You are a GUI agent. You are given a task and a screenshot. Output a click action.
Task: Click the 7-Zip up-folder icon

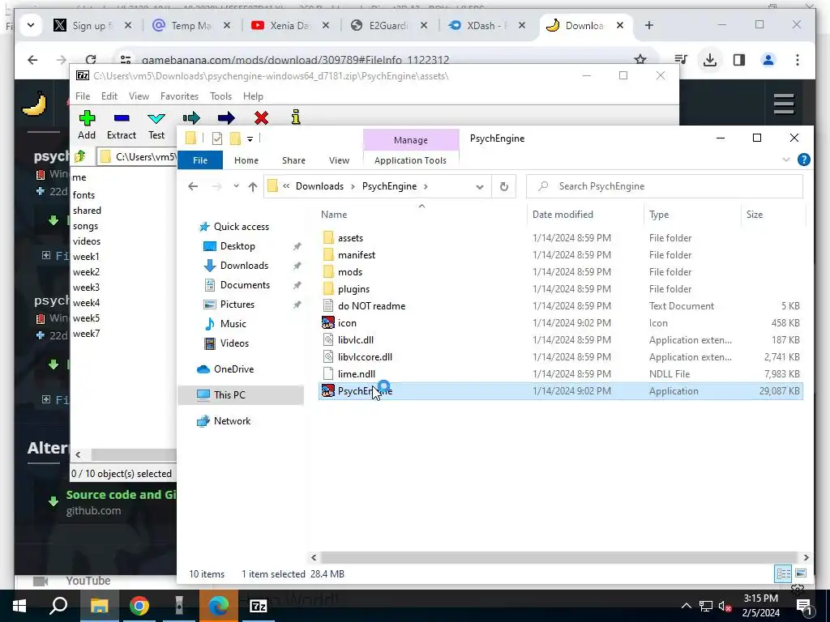tap(80, 156)
